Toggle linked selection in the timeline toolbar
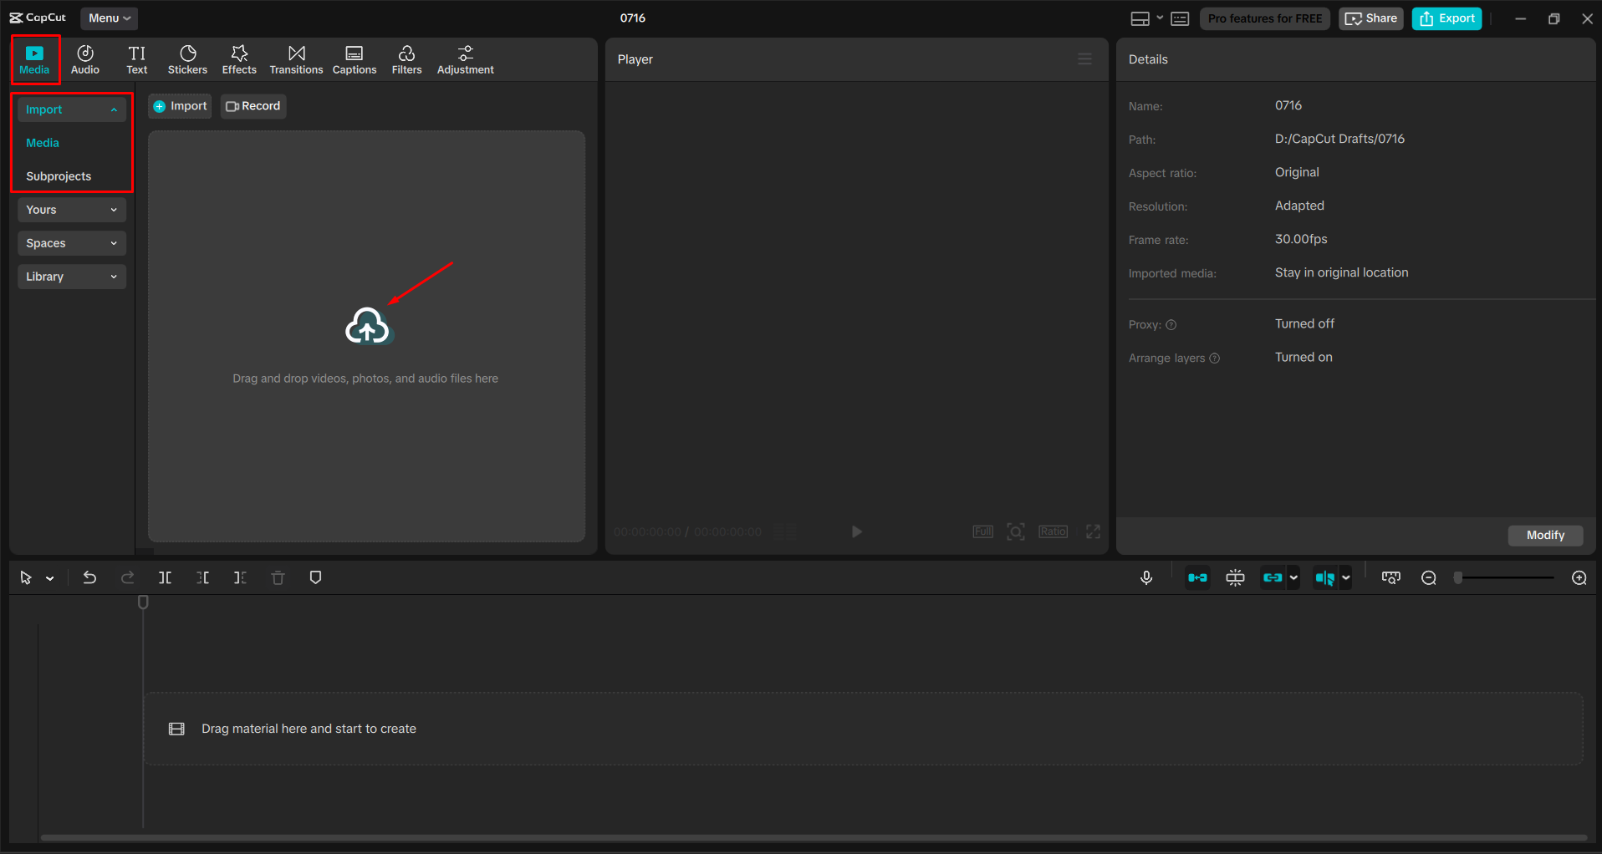The image size is (1602, 854). coord(1273,577)
